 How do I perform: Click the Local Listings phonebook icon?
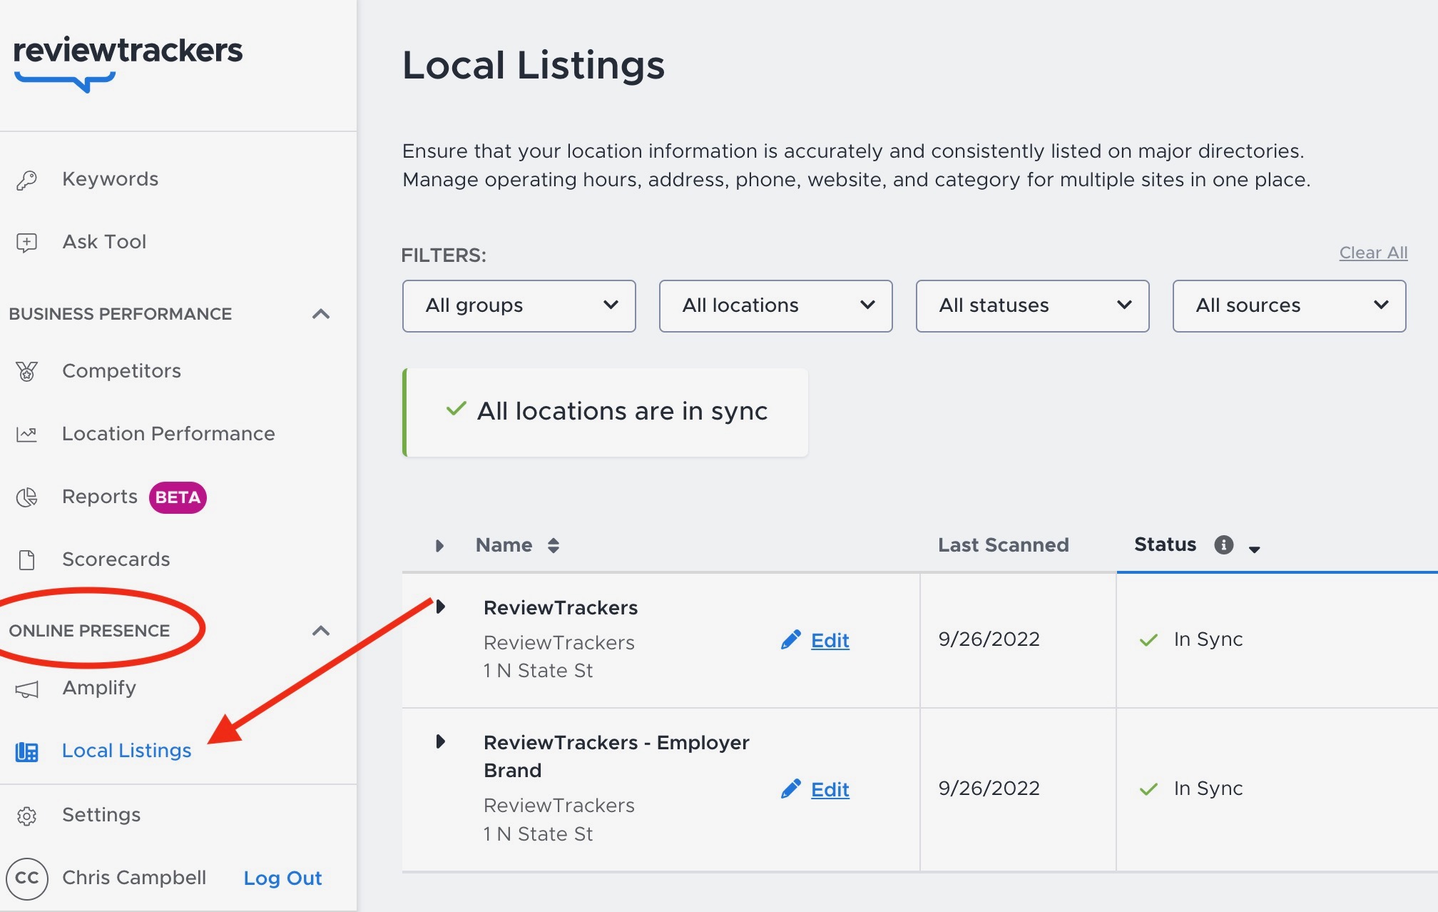[x=27, y=751]
